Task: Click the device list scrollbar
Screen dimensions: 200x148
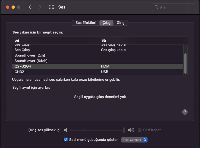Action: (185, 63)
